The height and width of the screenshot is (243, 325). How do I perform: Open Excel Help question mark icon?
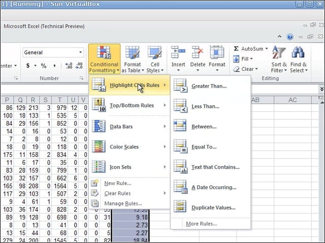(290, 37)
